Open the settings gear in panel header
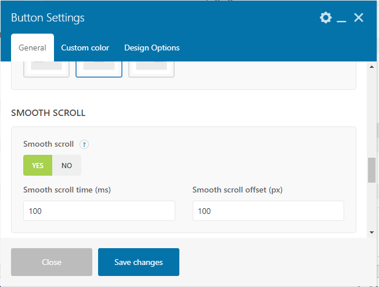The height and width of the screenshot is (287, 379). pyautogui.click(x=326, y=18)
